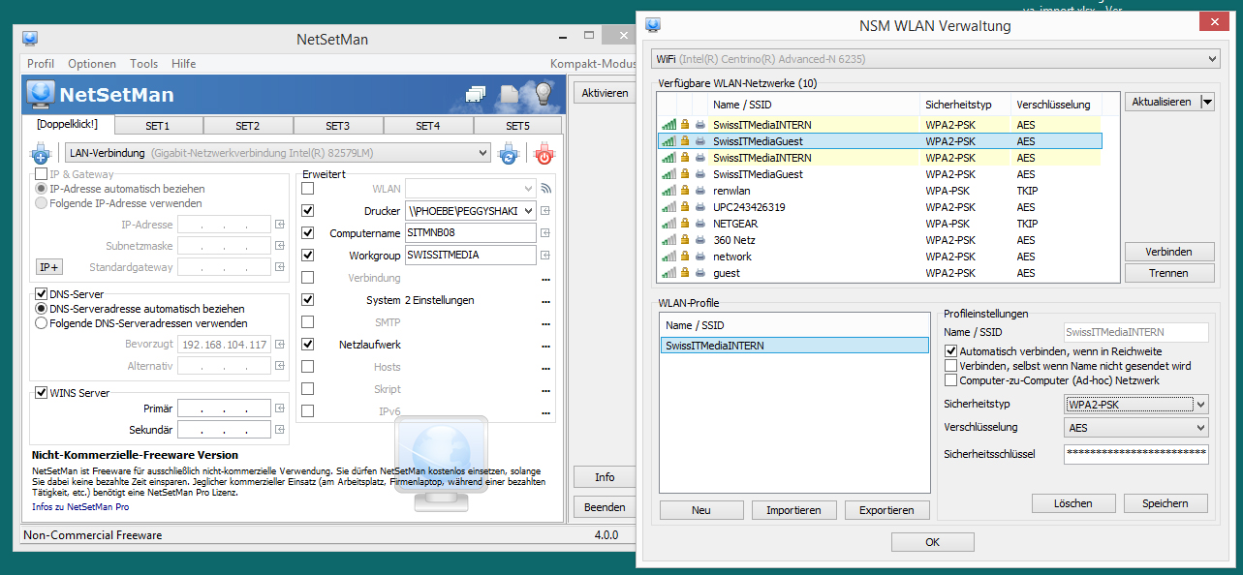Click the Aktivieren button

605,93
